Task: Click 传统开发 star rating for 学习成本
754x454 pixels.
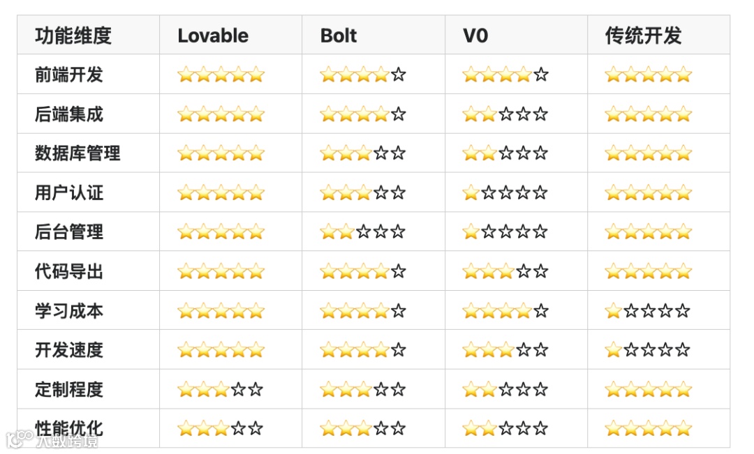Action: (648, 310)
